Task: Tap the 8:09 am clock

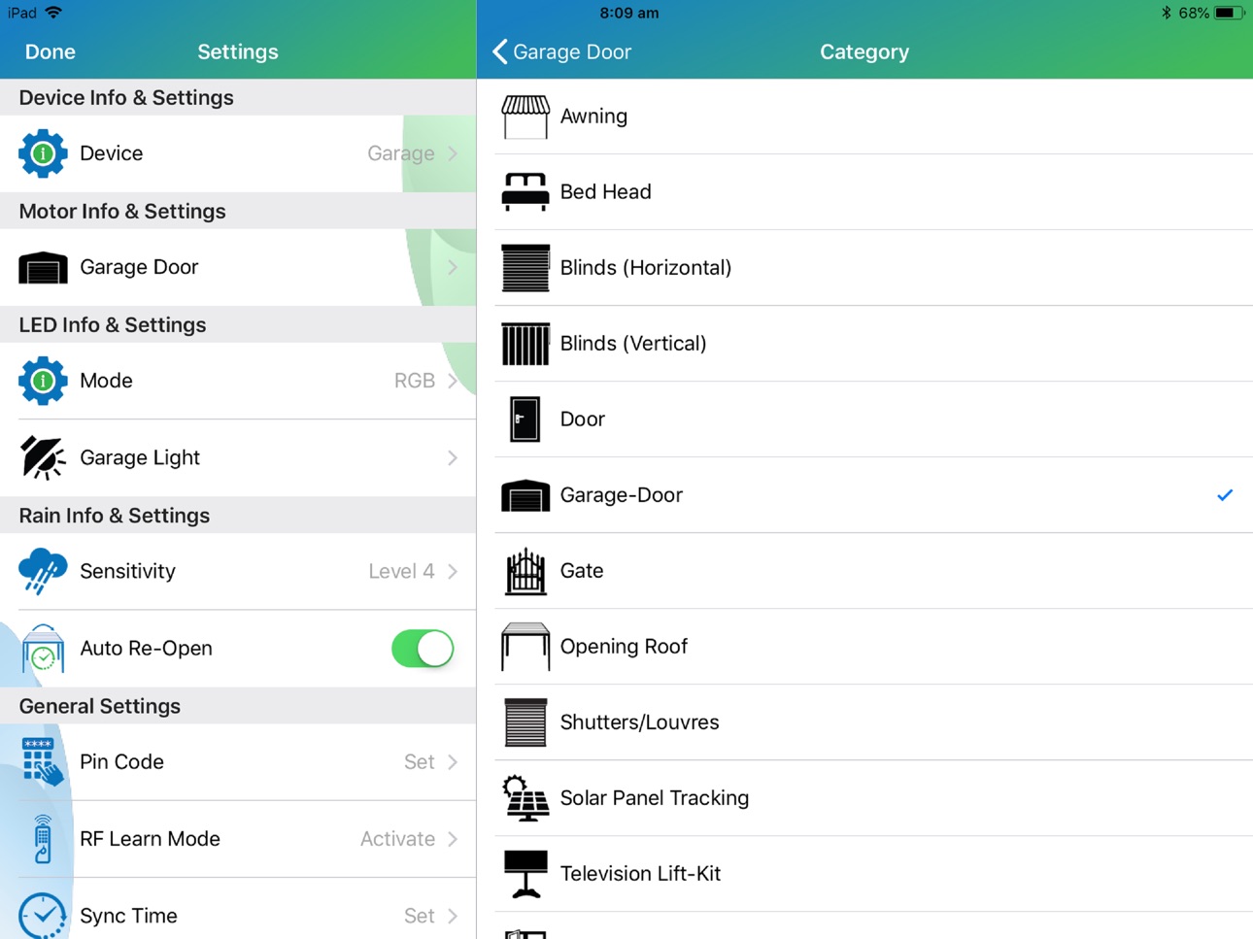Action: point(628,13)
